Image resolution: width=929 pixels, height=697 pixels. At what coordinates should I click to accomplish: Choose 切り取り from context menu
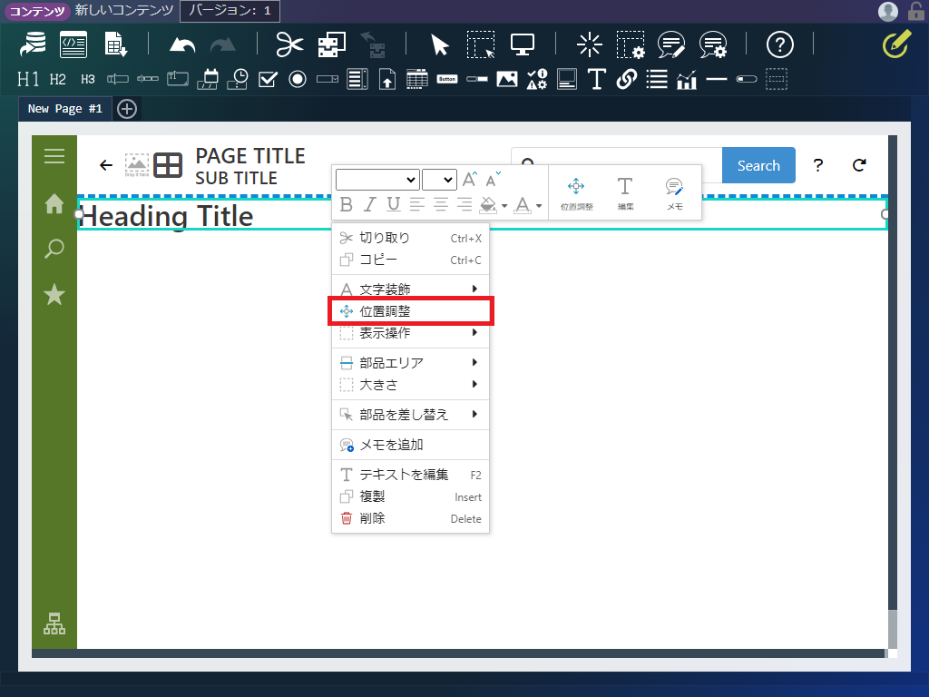[411, 239]
